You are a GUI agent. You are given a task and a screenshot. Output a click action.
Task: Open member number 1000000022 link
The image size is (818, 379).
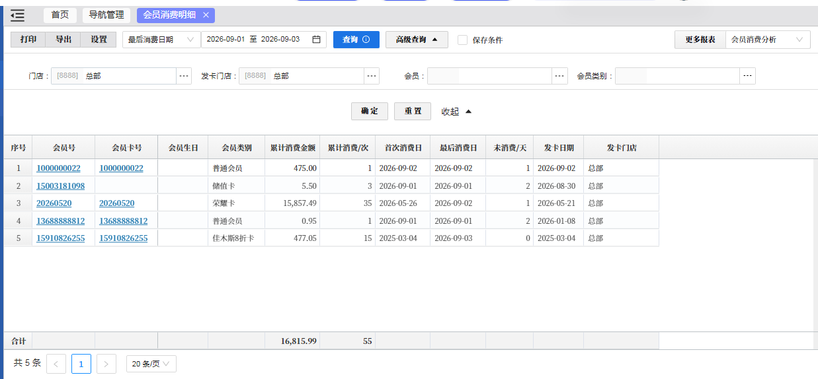[58, 168]
